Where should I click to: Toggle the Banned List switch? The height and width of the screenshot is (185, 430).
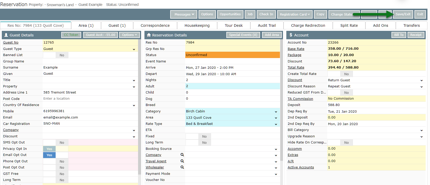[x=56, y=55]
